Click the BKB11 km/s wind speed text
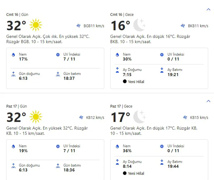 coord(198,26)
